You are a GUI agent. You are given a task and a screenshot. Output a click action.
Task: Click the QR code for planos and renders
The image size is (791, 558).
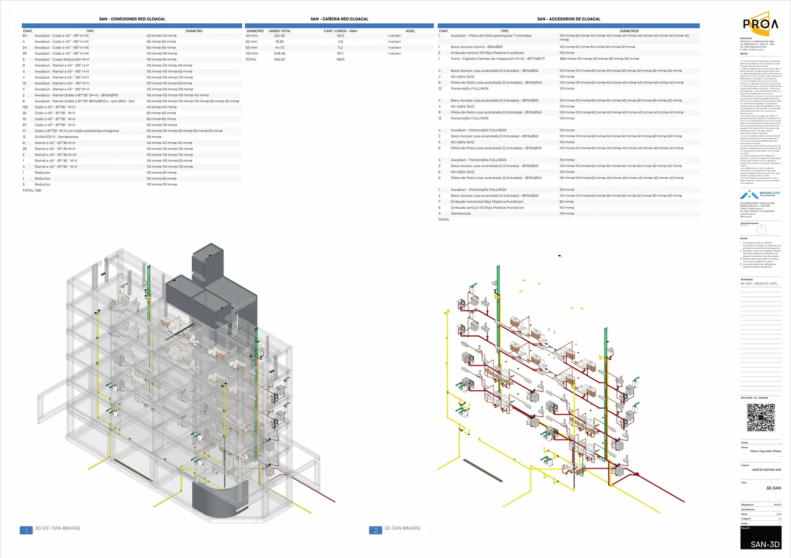tap(761, 417)
